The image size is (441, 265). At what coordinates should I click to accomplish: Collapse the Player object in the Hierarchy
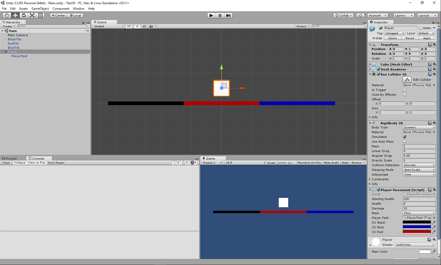coord(6,52)
